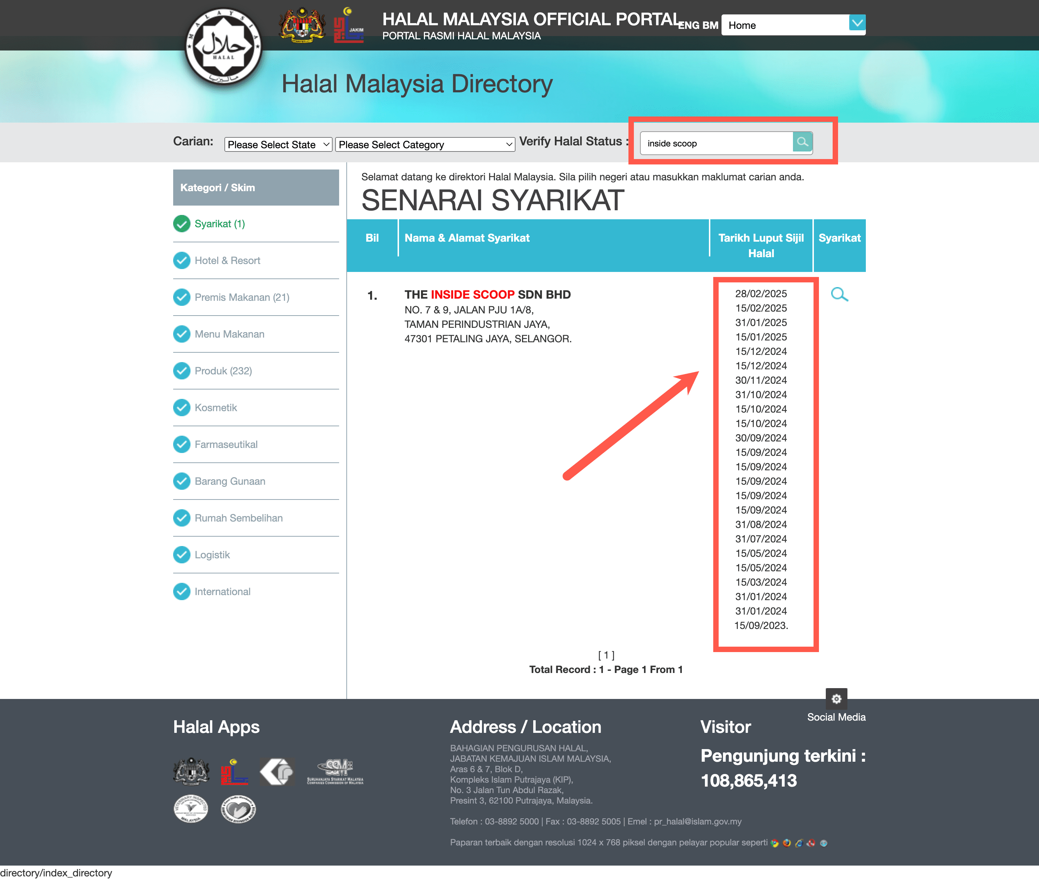Click the SSM Suruhanjaya Syarikat Malaysia logo
Screen dimensions: 1039x880
336,772
